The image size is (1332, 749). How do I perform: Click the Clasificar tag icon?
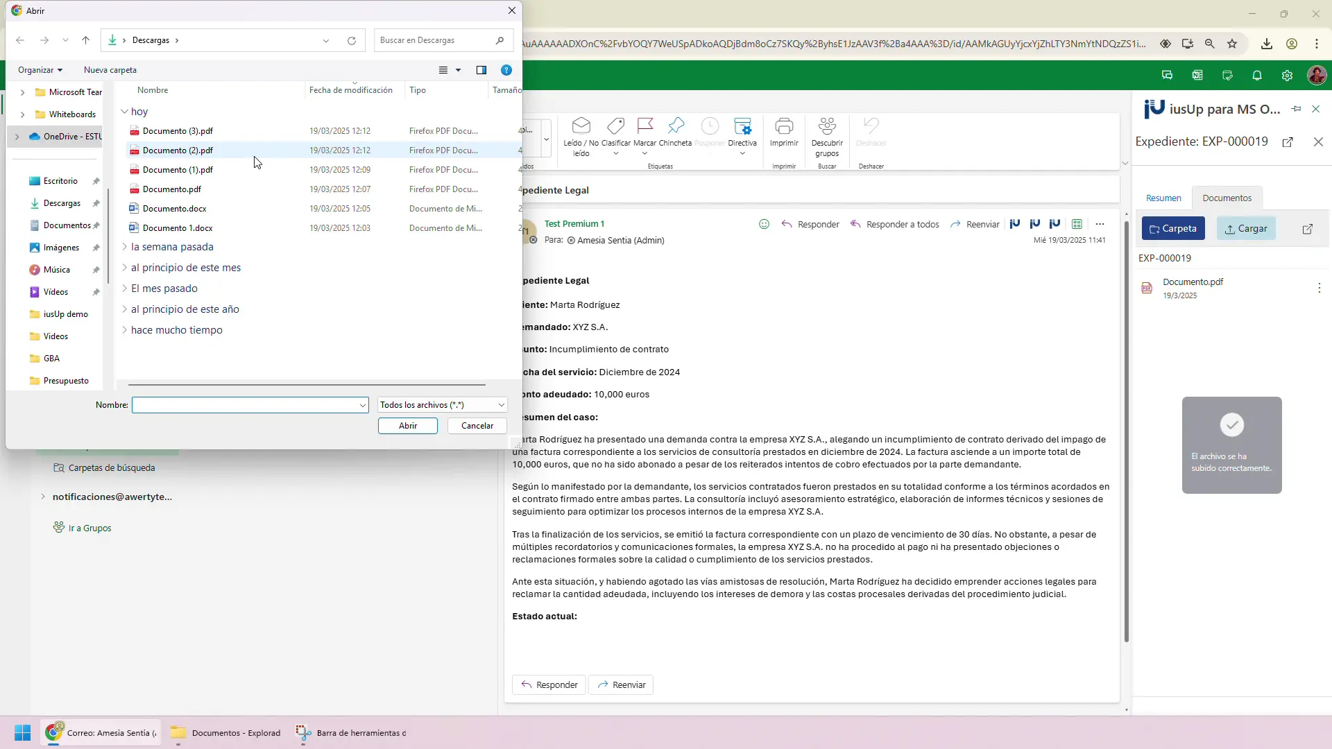tap(615, 126)
